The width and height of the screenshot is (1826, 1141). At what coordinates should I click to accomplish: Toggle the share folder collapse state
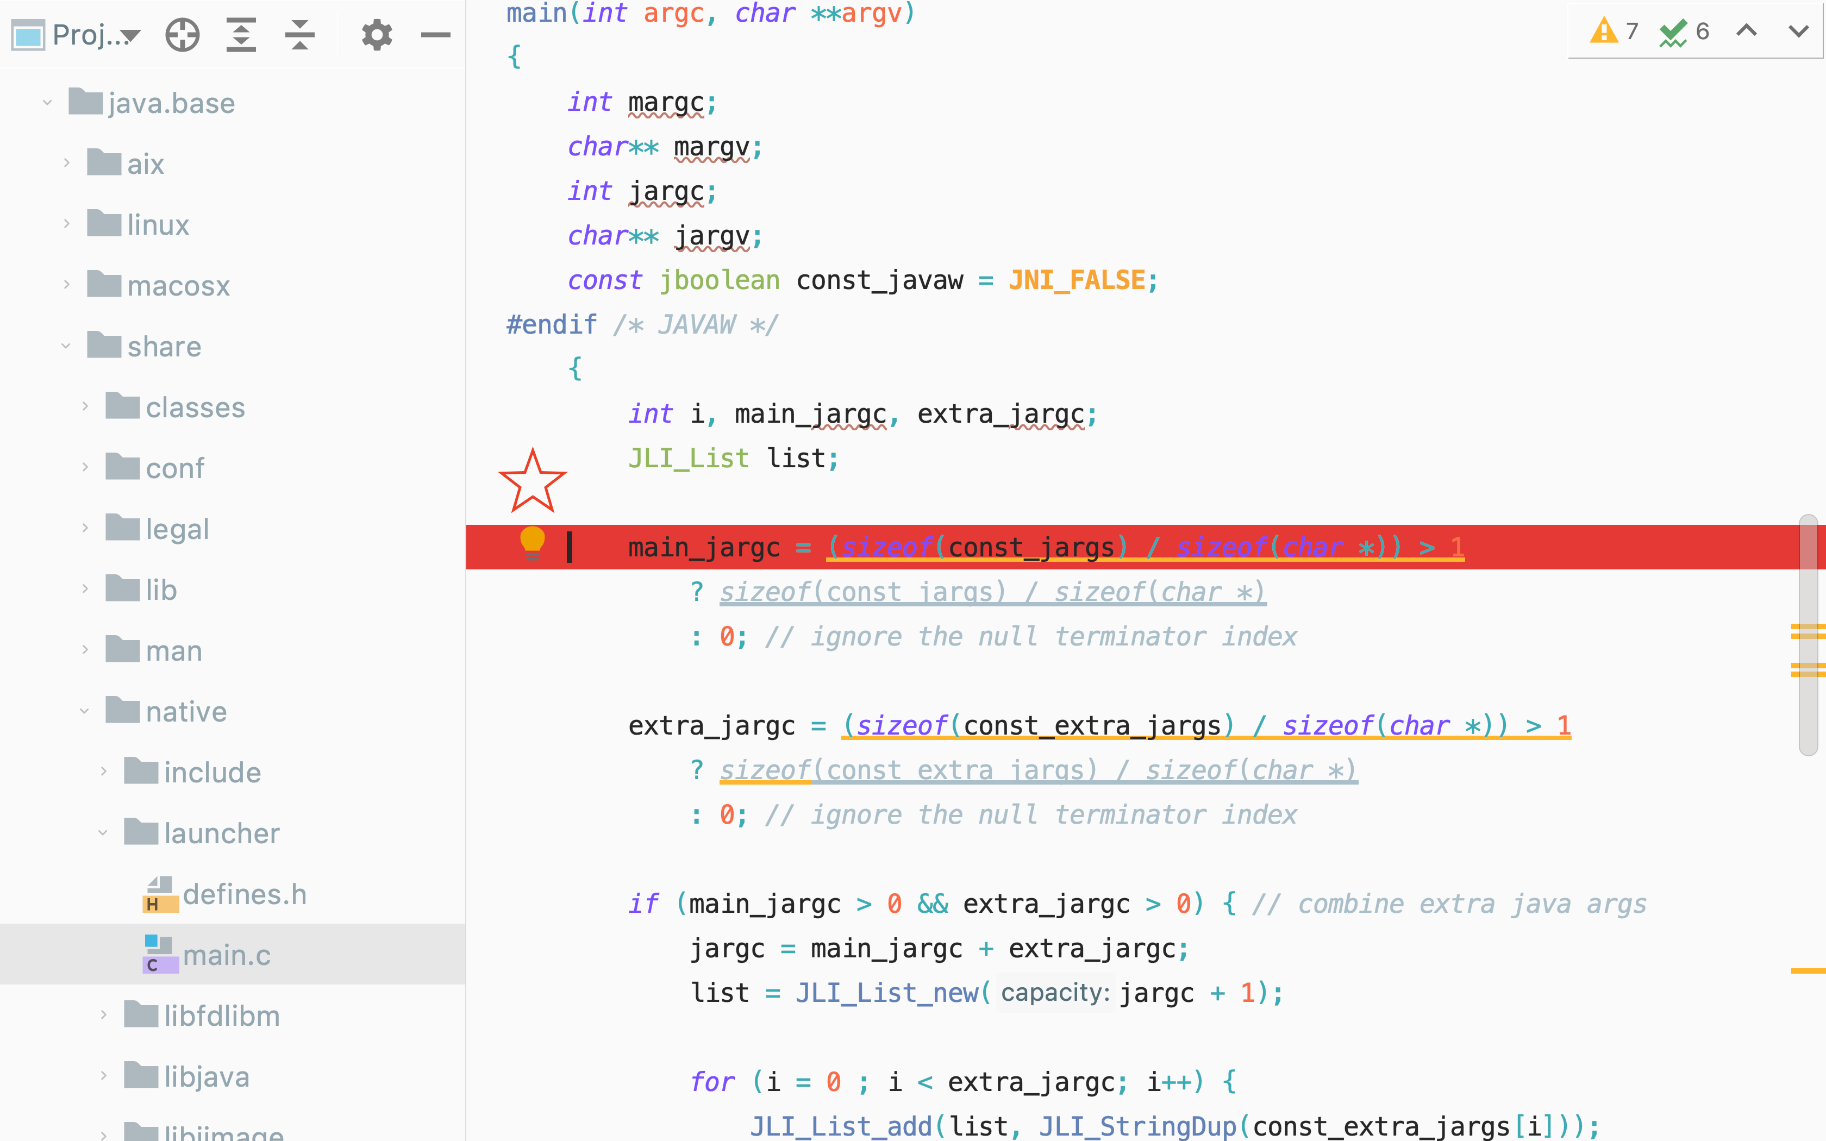point(67,346)
